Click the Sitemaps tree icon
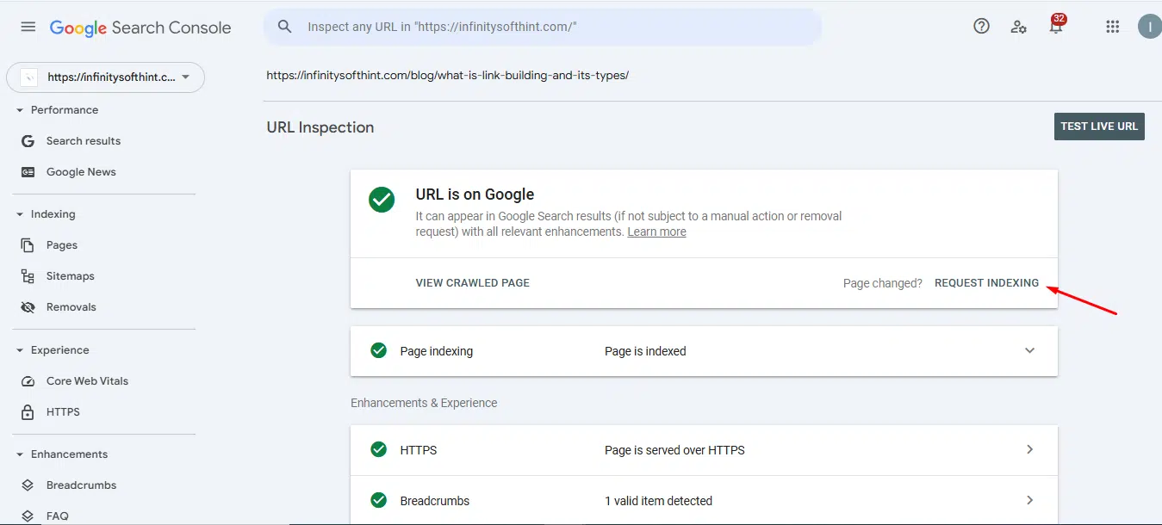This screenshot has width=1162, height=525. click(x=28, y=276)
